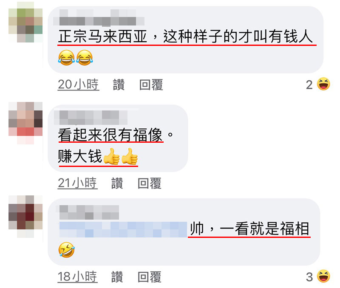Open the 18小時 timestamp link

click(77, 277)
